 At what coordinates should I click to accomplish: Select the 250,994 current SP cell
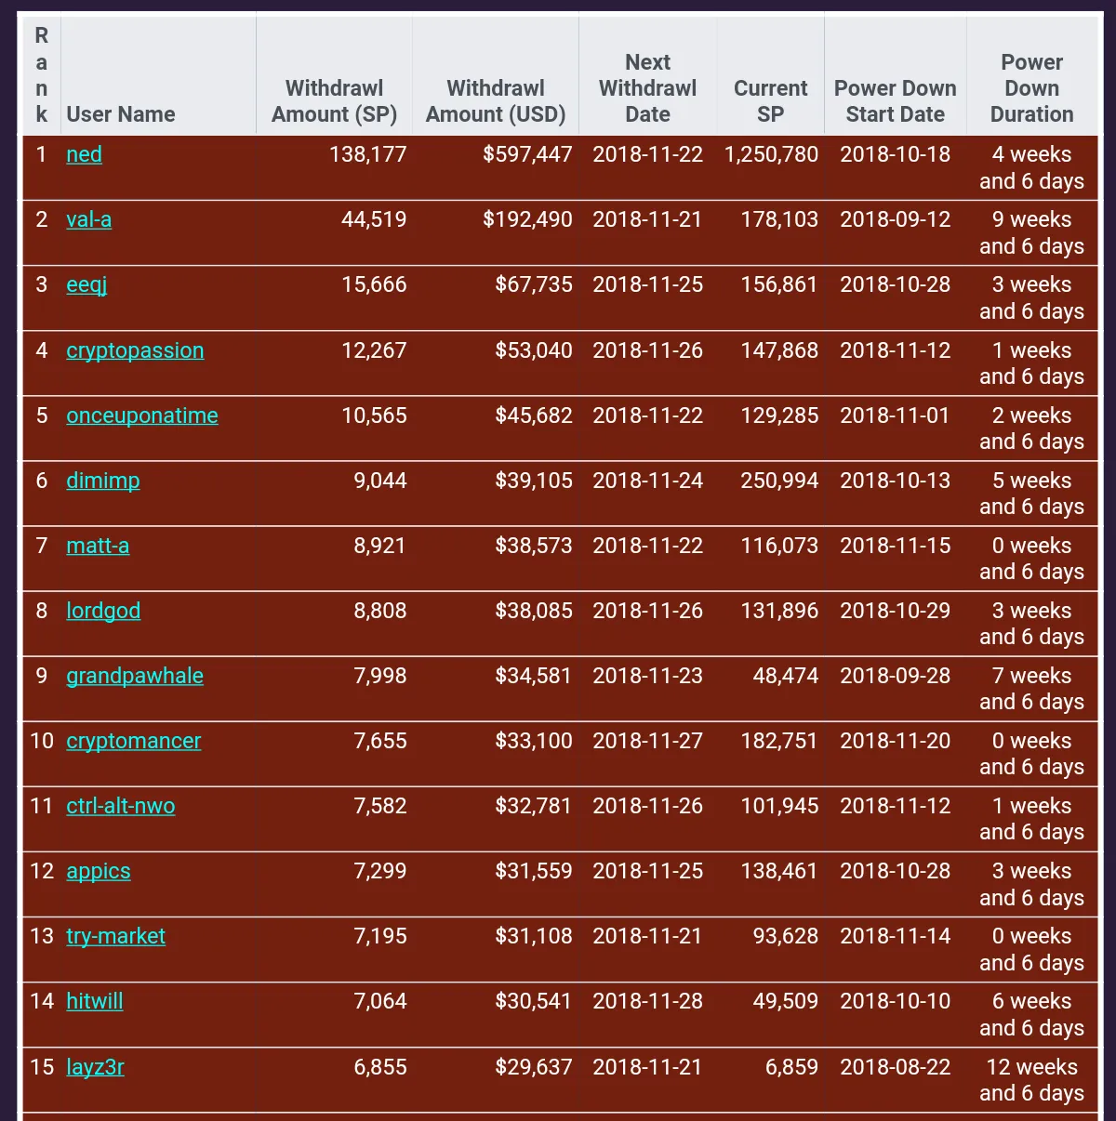coord(779,481)
